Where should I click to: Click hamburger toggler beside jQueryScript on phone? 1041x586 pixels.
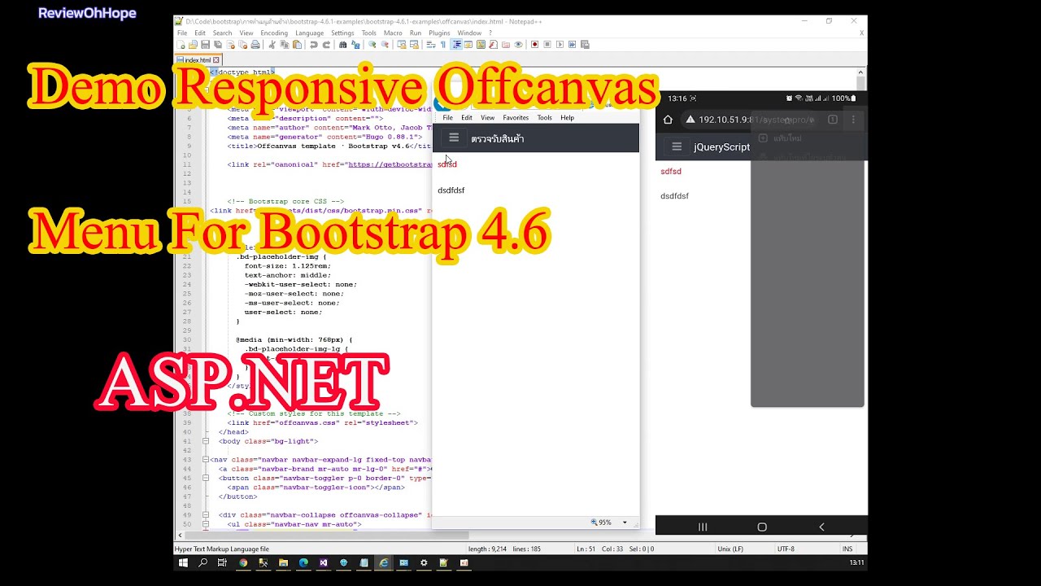coord(676,146)
